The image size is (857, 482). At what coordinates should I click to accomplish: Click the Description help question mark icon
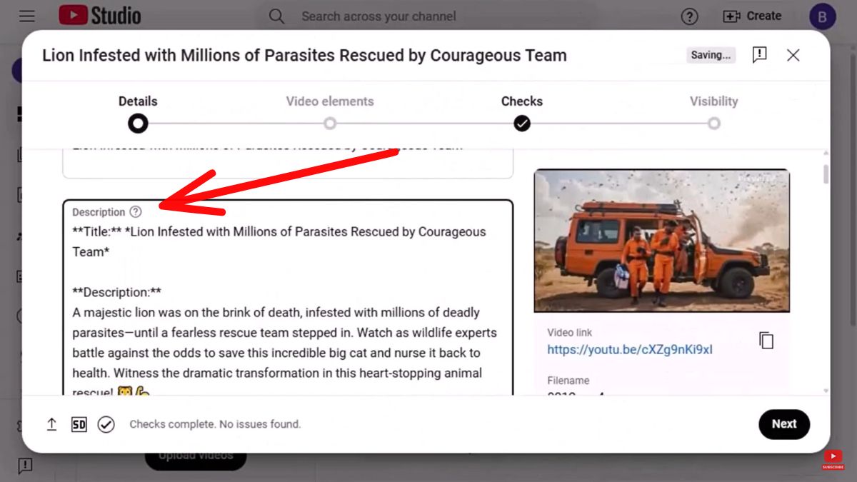click(x=136, y=212)
